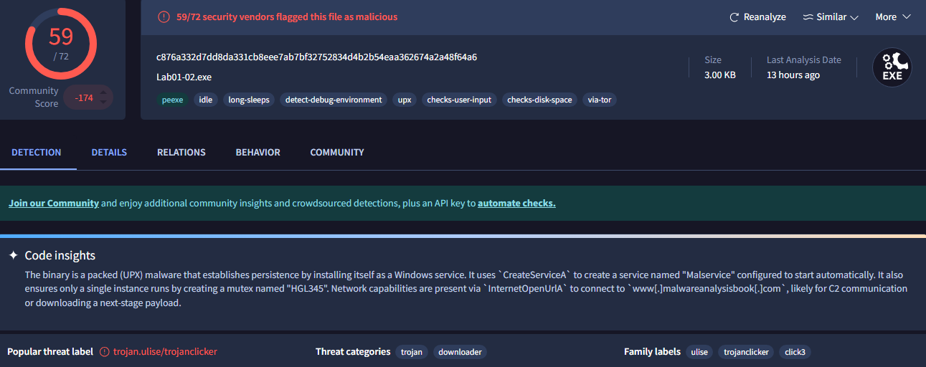
Task: Click the upx tag chip
Action: pos(405,100)
